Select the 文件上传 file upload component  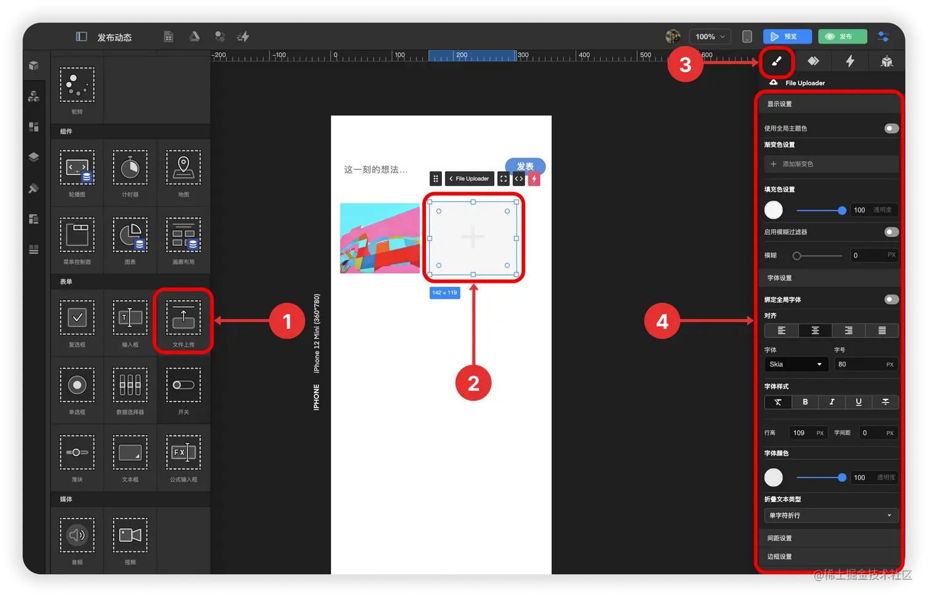click(x=184, y=323)
